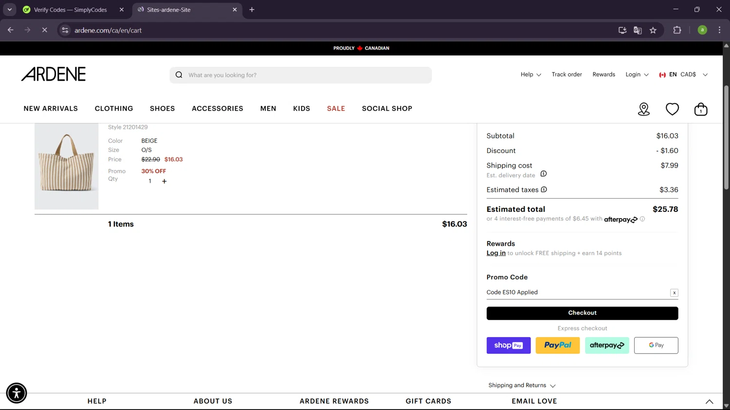Click the Afterpay info icon
This screenshot has width=730, height=410.
click(x=642, y=219)
